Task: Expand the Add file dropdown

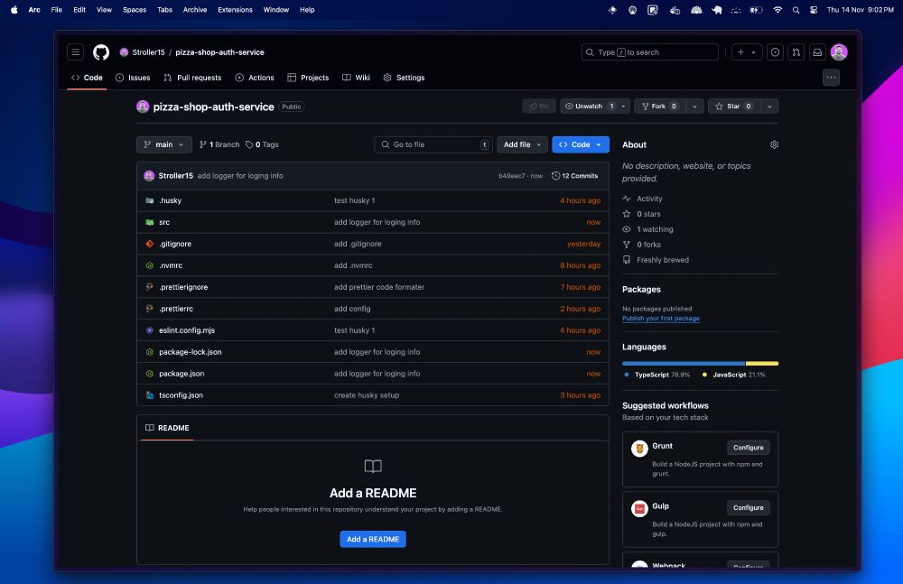Action: (522, 144)
